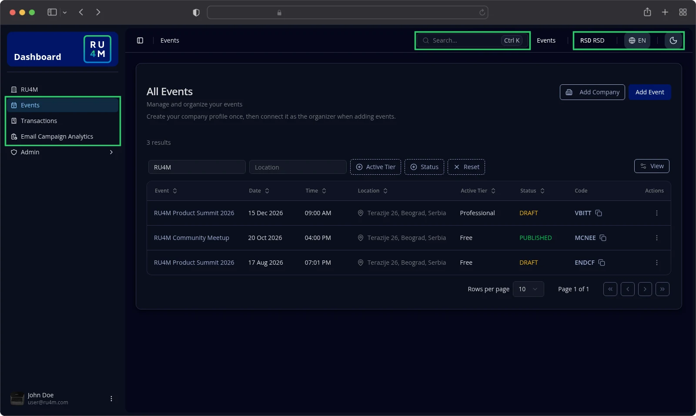Open the Status filter
The image size is (696, 416).
(424, 167)
